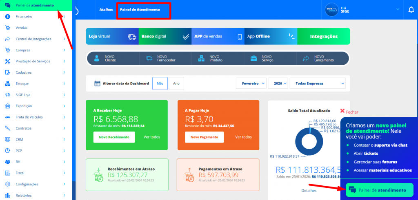
Task: Click the blue donut chart of Saldo Total
Action: [308, 139]
